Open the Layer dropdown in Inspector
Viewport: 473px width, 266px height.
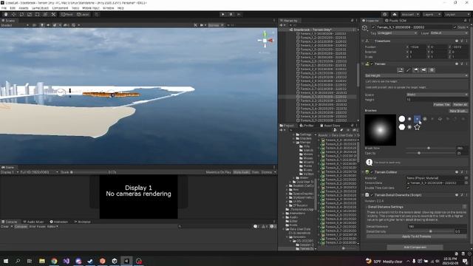pos(449,33)
